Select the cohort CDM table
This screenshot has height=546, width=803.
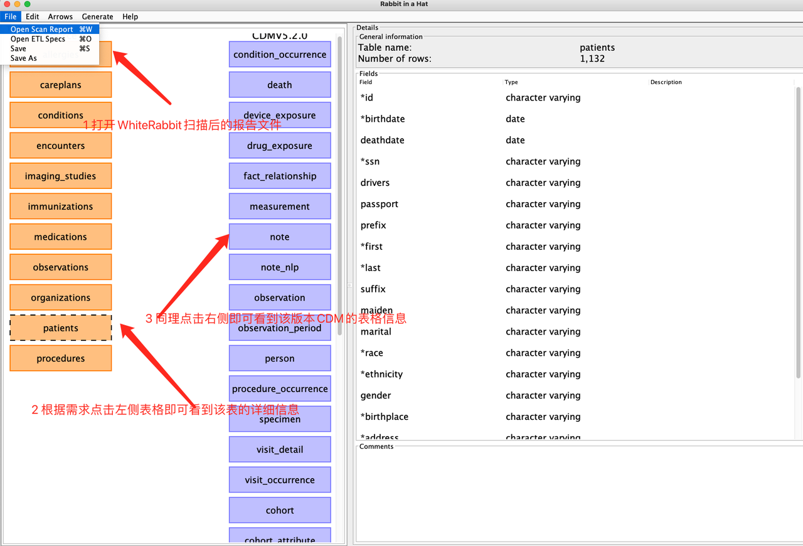[x=279, y=510]
